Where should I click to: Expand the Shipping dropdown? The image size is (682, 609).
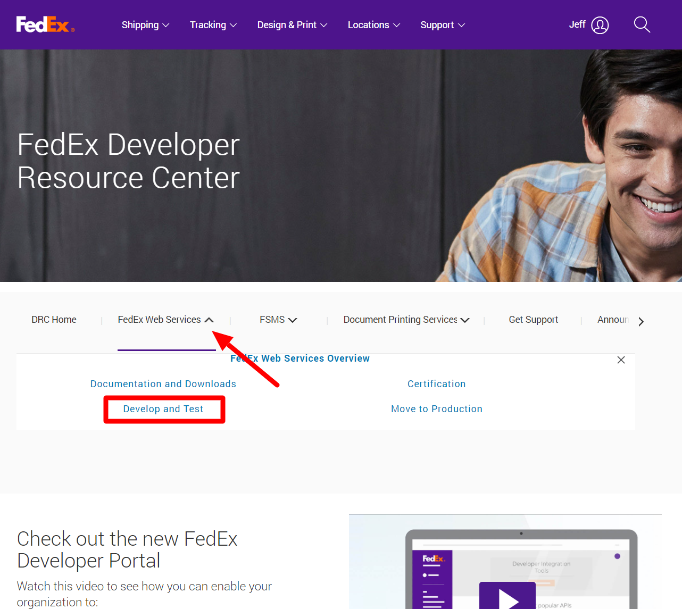coord(145,24)
